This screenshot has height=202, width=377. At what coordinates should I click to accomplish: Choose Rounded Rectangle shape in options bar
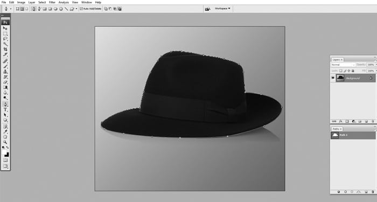point(50,9)
